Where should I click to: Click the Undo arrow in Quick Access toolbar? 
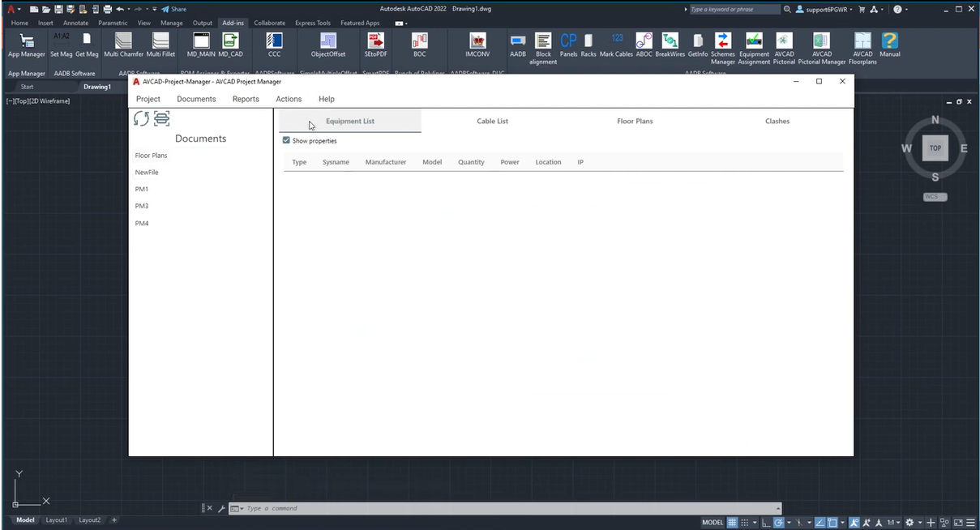click(120, 9)
